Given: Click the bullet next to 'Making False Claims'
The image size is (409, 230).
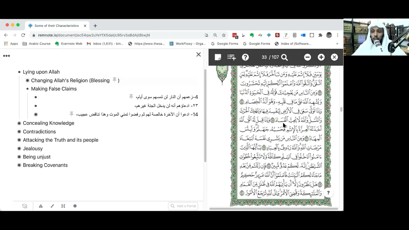Looking at the screenshot, I should pyautogui.click(x=27, y=89).
